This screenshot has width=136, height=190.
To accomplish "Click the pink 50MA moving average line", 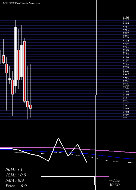I will click(68, 148).
